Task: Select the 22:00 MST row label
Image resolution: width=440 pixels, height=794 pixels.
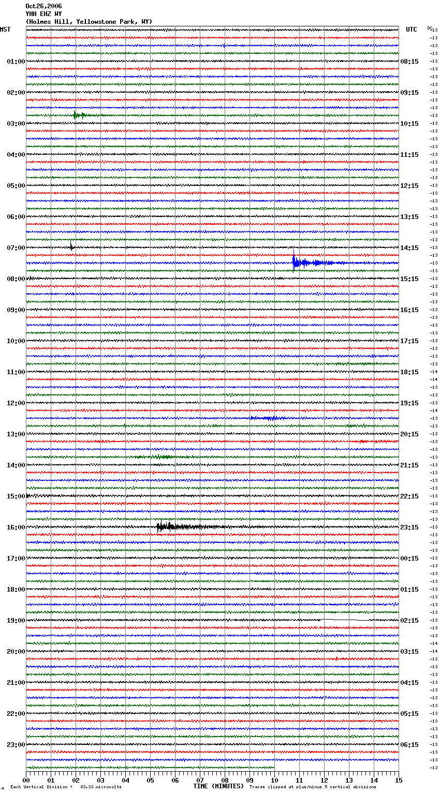Action: click(x=16, y=714)
